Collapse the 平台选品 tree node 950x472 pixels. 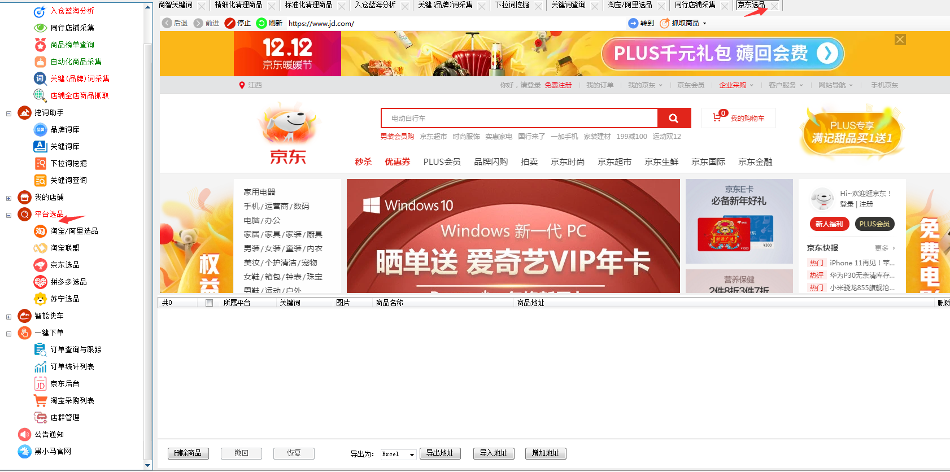click(8, 215)
